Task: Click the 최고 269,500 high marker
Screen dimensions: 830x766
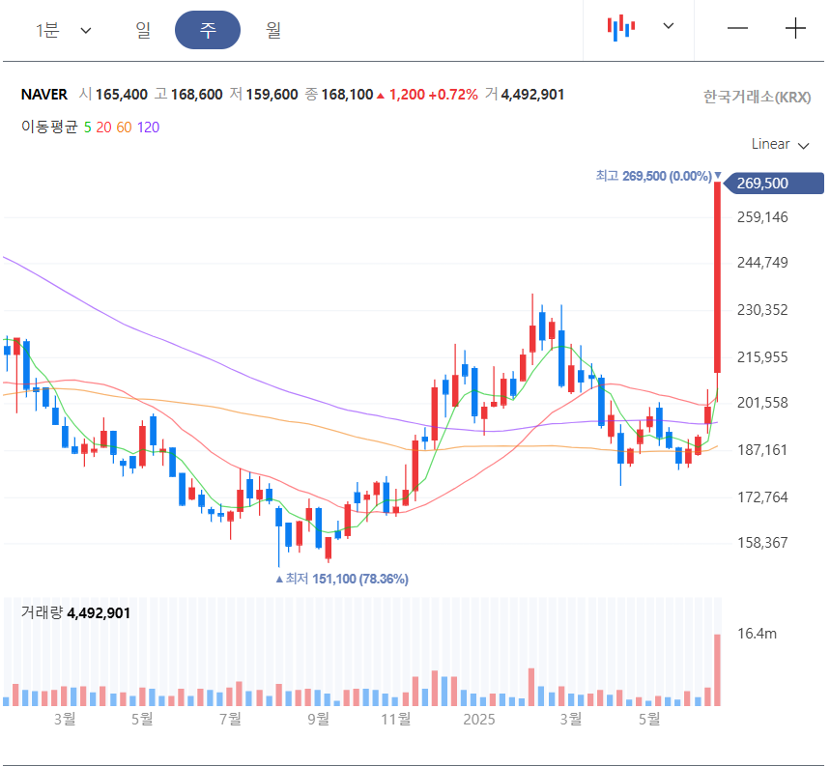Action: click(658, 176)
